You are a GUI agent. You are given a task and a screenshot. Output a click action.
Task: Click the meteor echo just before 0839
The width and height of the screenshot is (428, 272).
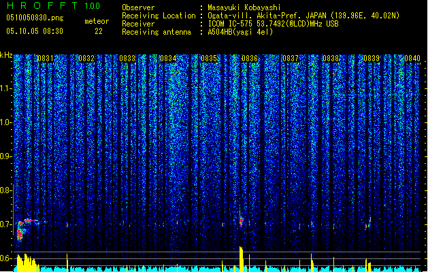pyautogui.click(x=366, y=226)
